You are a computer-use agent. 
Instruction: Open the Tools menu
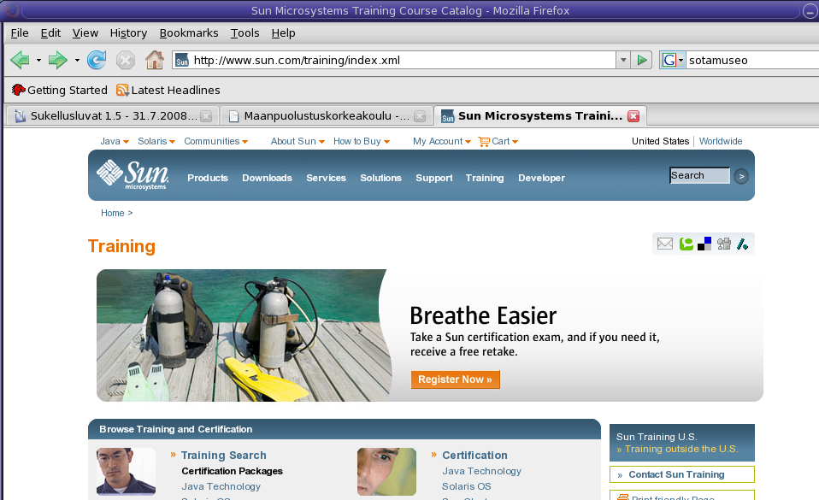[x=245, y=33]
